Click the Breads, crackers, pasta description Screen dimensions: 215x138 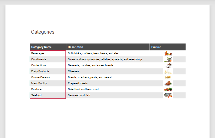89,77
